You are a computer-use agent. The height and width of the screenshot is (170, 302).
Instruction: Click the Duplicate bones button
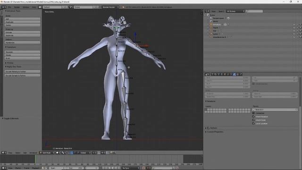(22, 22)
